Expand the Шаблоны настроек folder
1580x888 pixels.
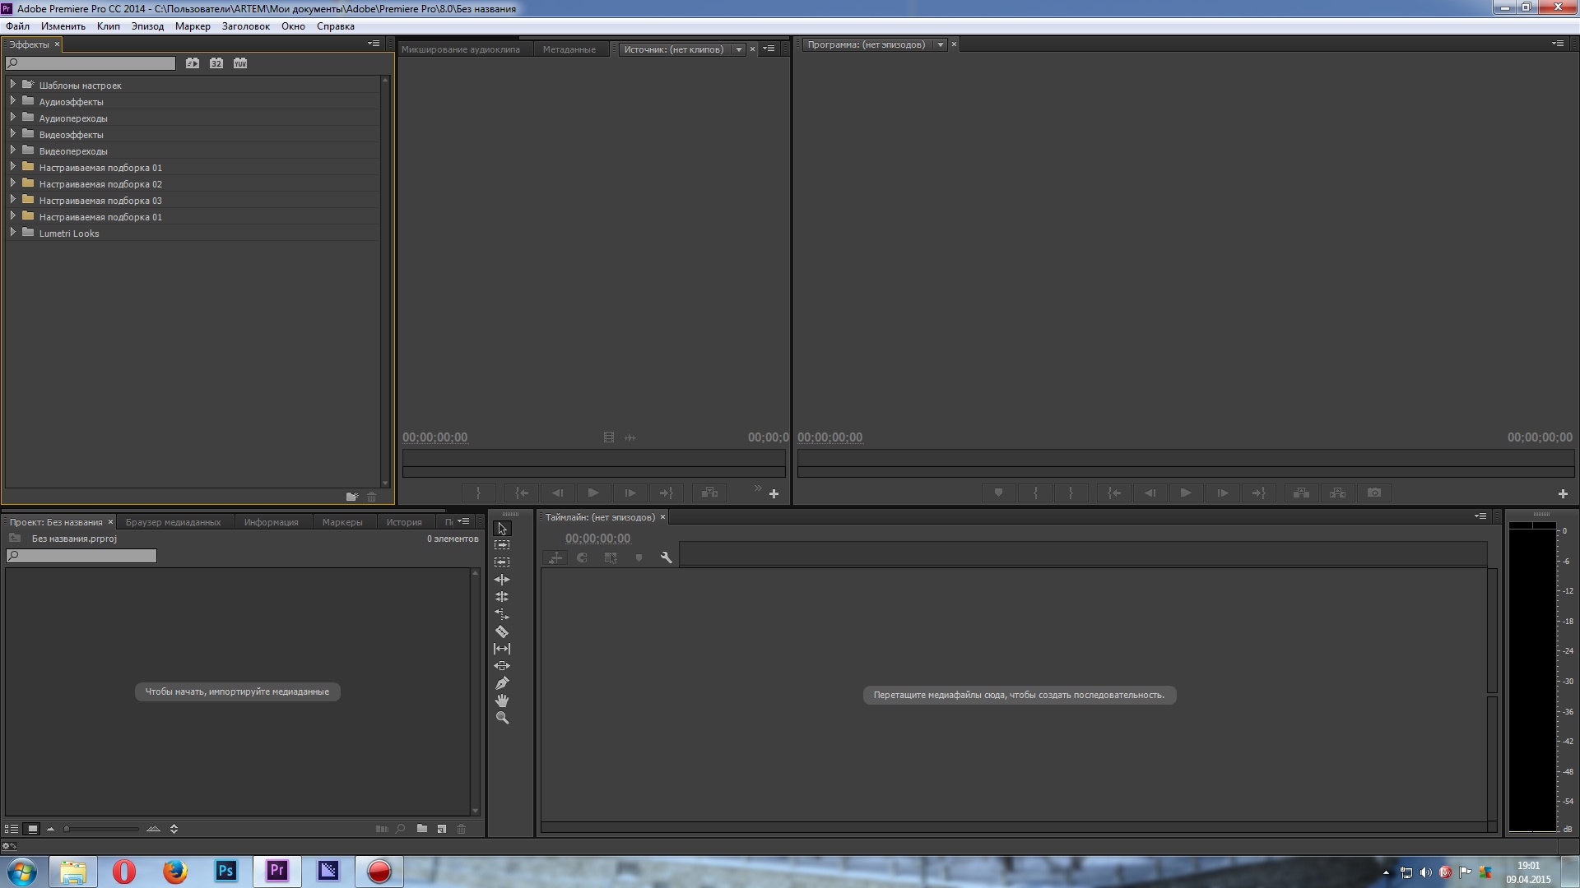click(12, 84)
